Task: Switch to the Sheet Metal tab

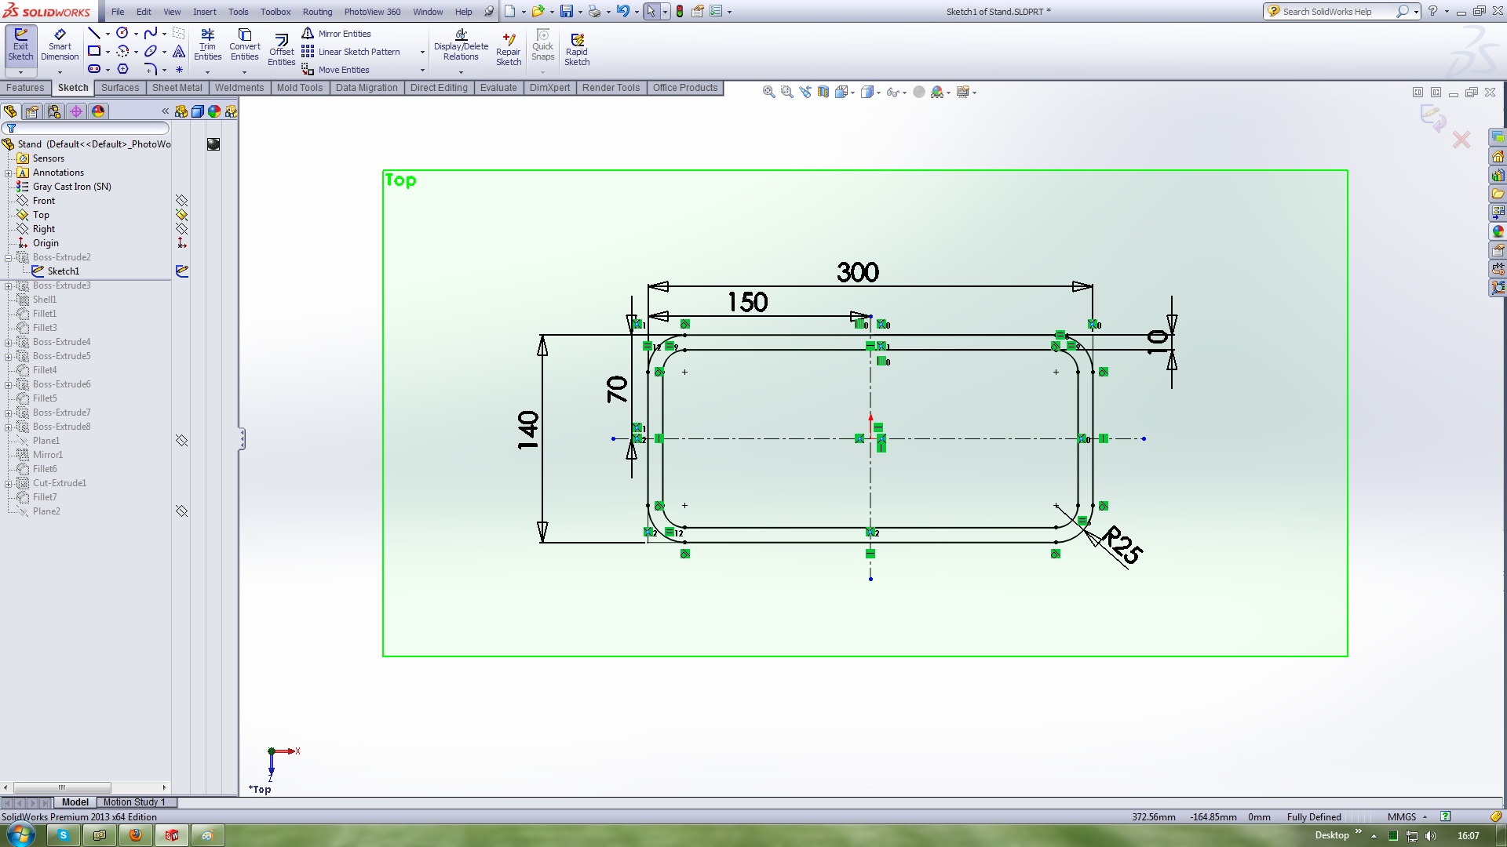Action: coord(177,88)
